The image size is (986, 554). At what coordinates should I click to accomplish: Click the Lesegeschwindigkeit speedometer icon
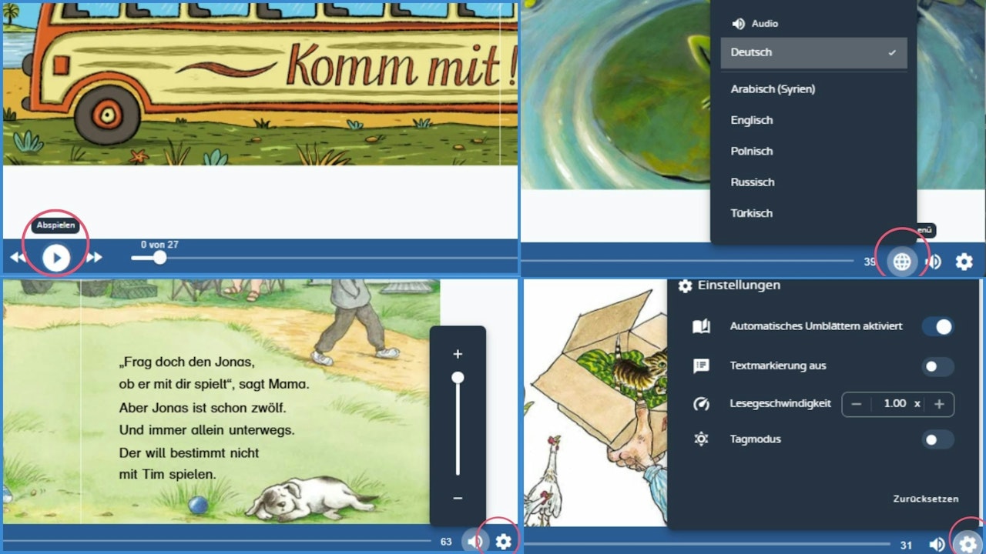[x=701, y=402]
